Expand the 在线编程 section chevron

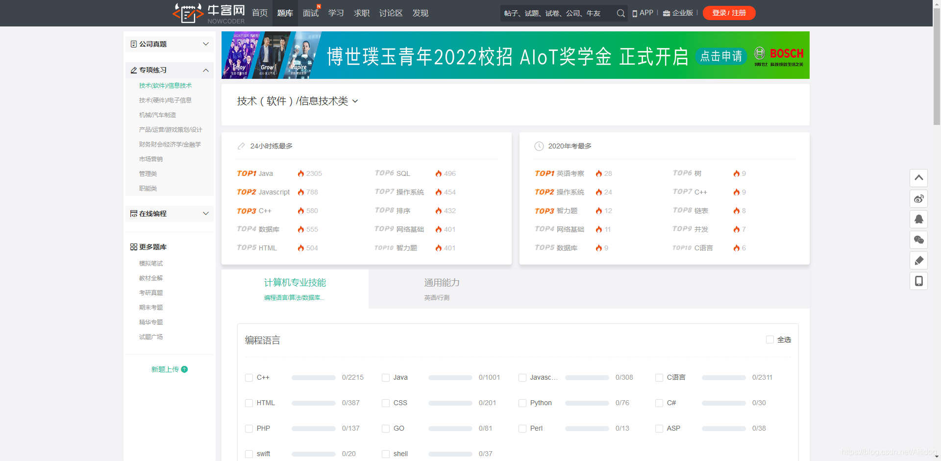coord(206,214)
